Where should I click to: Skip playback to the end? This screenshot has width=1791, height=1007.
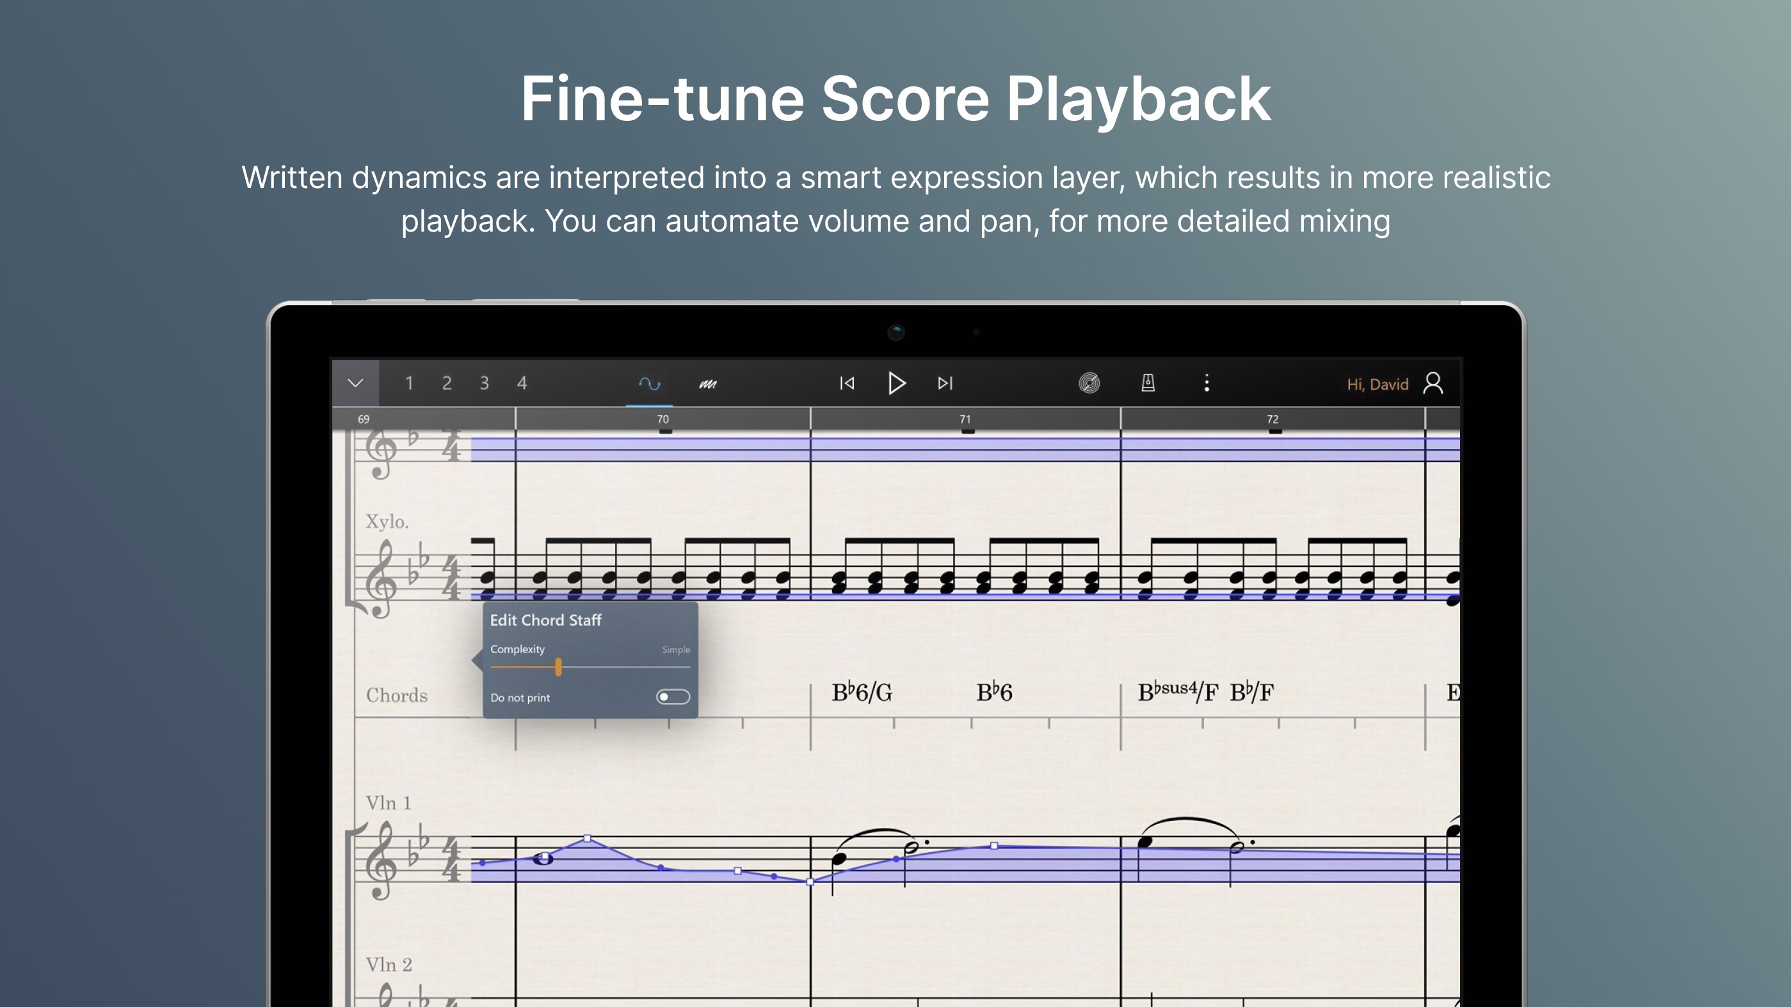pyautogui.click(x=944, y=383)
